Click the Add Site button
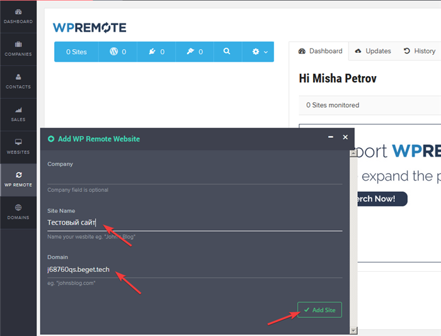The width and height of the screenshot is (441, 336). (320, 310)
